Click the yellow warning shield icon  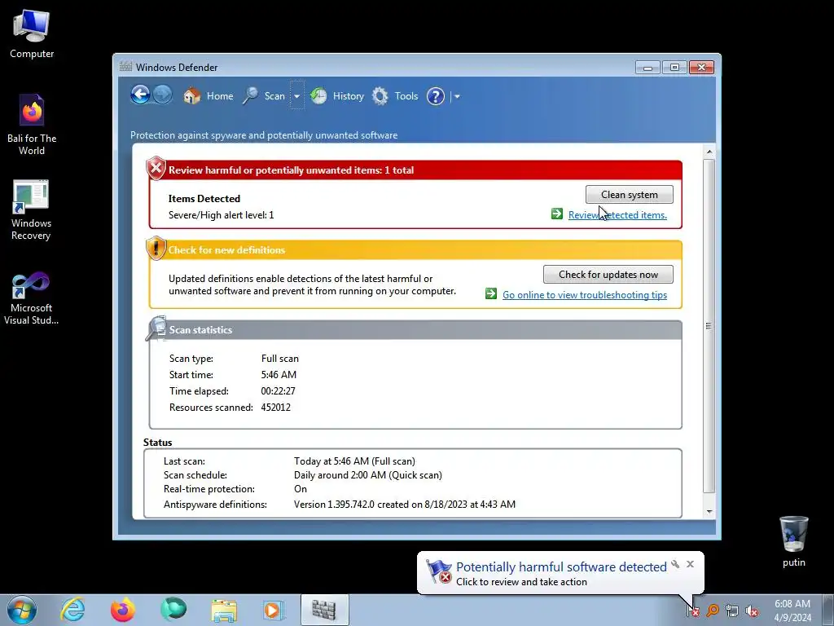[156, 249]
